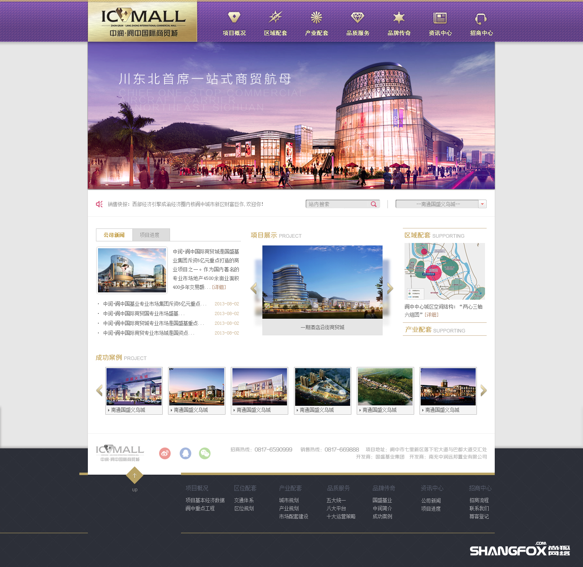Click footer link 招商流程
The height and width of the screenshot is (567, 583).
[479, 500]
